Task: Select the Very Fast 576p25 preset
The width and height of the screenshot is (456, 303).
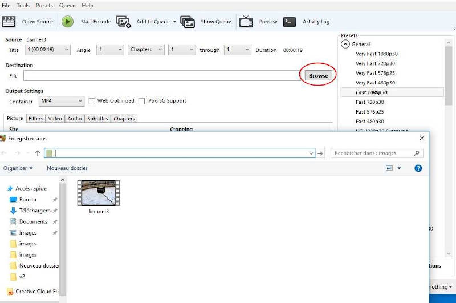Action: tap(375, 73)
